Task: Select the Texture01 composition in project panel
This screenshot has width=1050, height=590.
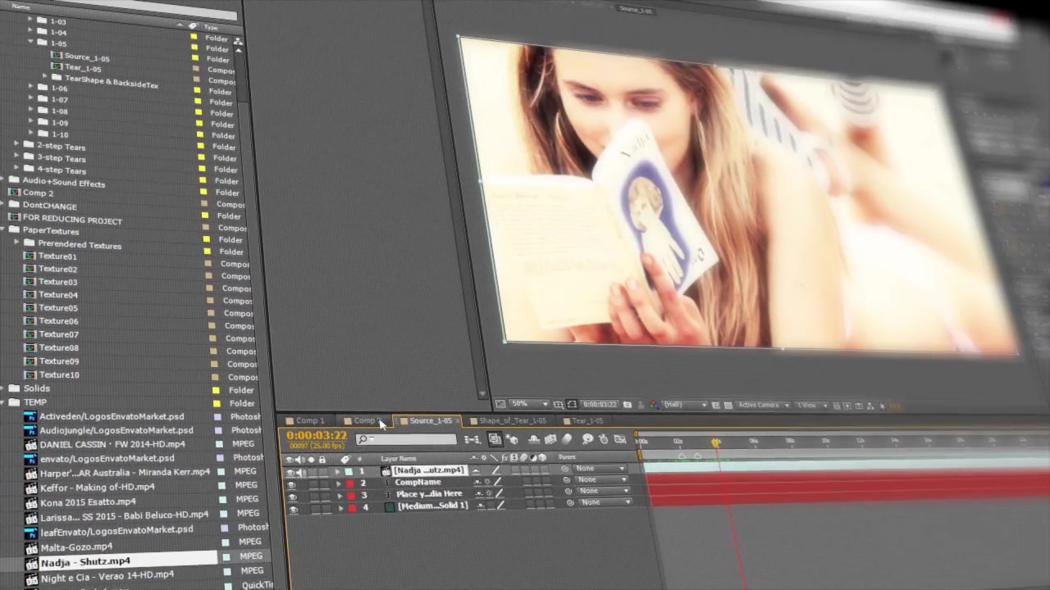Action: coord(57,256)
